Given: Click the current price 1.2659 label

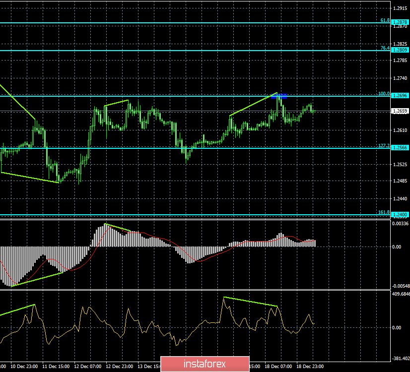Looking at the screenshot, I should [400, 111].
